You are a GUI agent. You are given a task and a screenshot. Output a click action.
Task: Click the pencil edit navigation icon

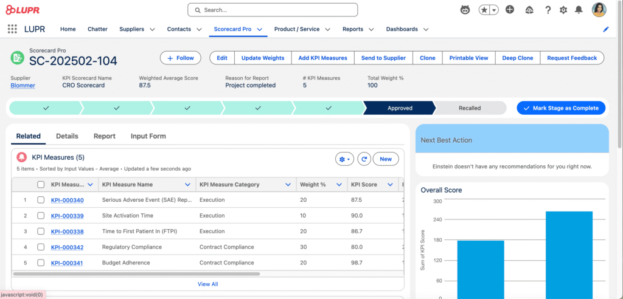(605, 29)
